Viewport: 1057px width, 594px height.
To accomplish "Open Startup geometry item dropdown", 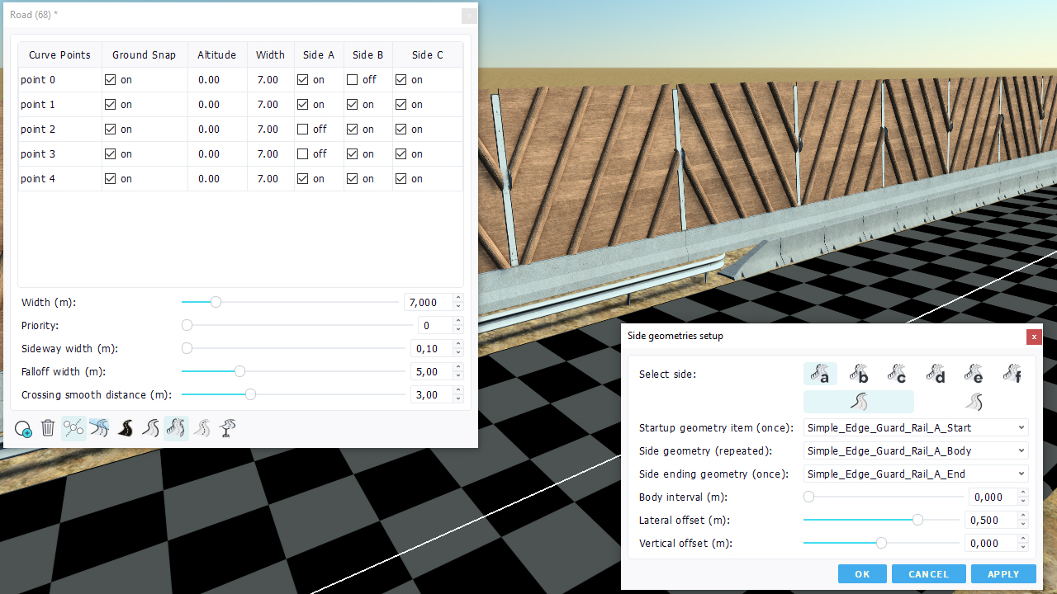I will point(916,427).
